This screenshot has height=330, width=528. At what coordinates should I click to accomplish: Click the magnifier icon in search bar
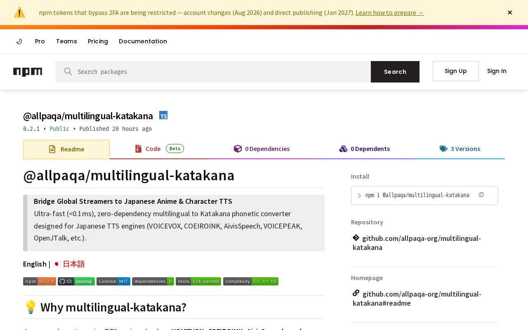(x=68, y=71)
